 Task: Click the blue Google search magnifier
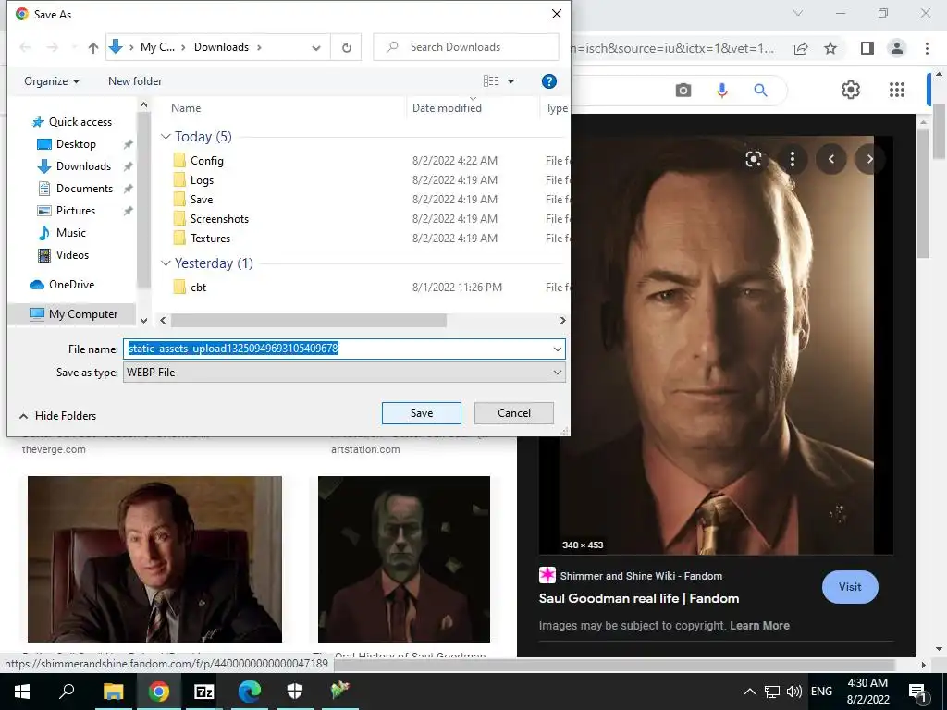point(760,90)
